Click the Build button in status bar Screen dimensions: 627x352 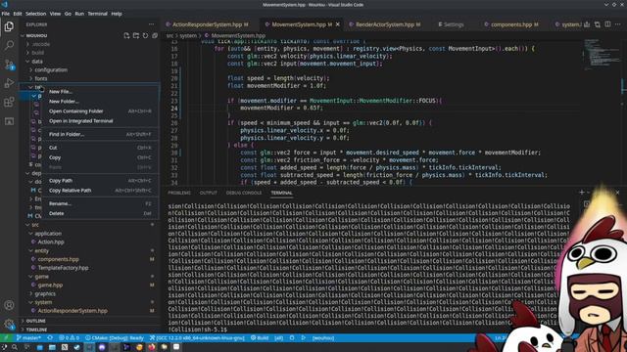[x=260, y=337]
